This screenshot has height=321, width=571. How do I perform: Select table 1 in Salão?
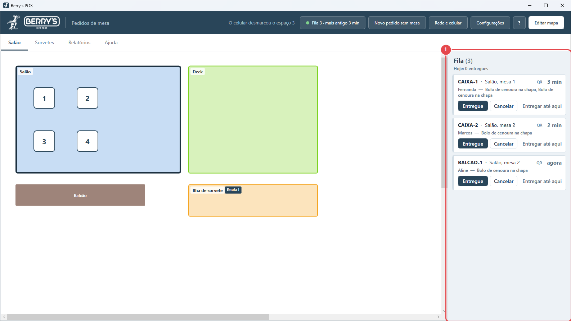[44, 98]
